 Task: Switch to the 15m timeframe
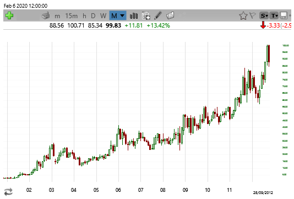[x=72, y=16]
